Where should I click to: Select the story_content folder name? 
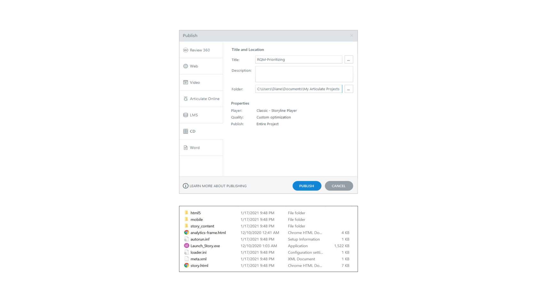202,226
